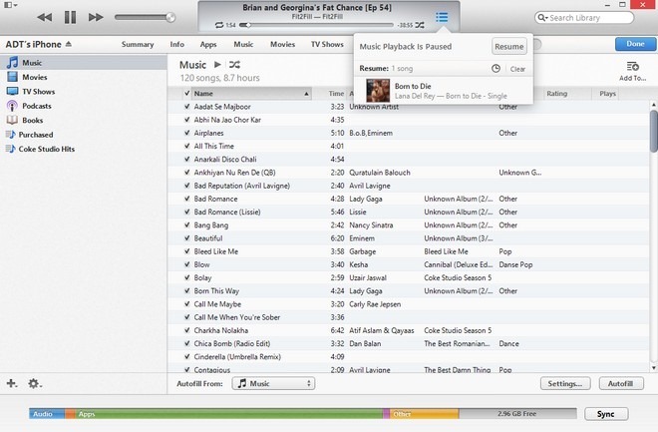Open the Coke Studio Hits playlist
This screenshot has width=658, height=432.
coord(84,149)
